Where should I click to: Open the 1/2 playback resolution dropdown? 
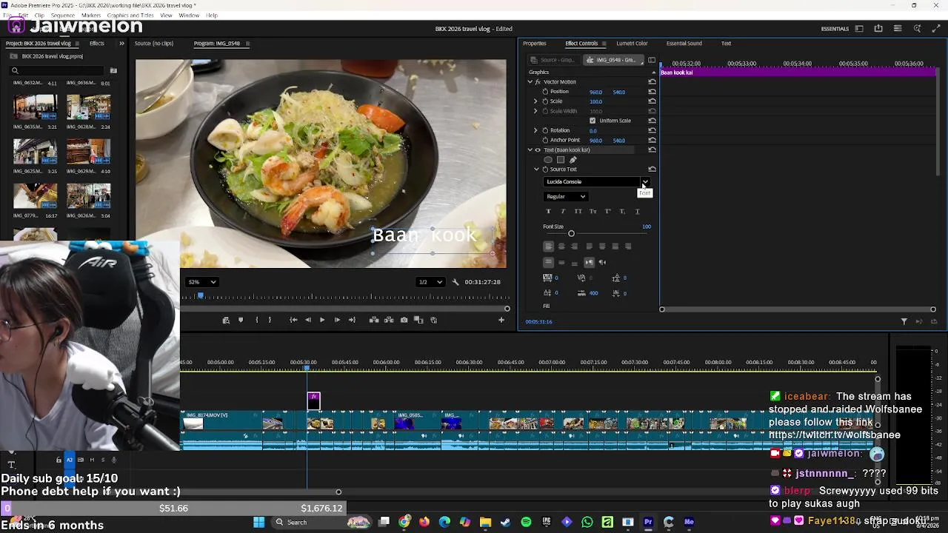point(430,282)
